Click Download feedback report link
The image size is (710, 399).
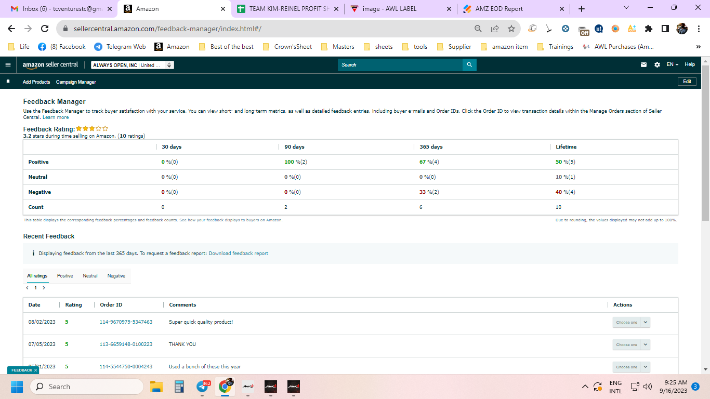tap(239, 254)
